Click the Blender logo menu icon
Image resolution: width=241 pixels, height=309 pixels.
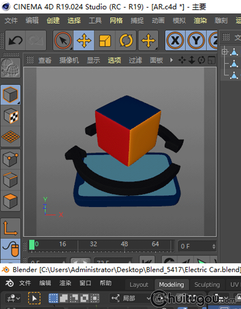(9, 283)
